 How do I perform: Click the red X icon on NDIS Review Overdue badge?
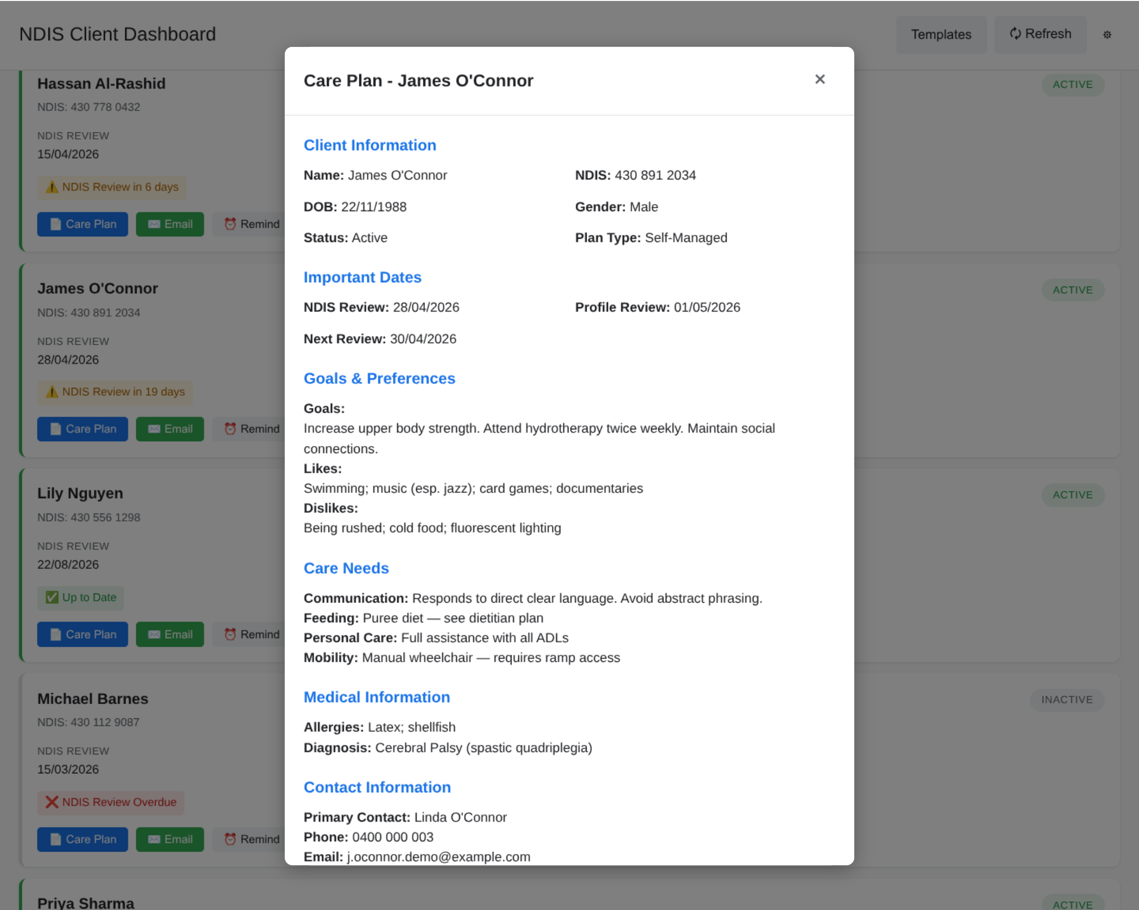click(51, 802)
